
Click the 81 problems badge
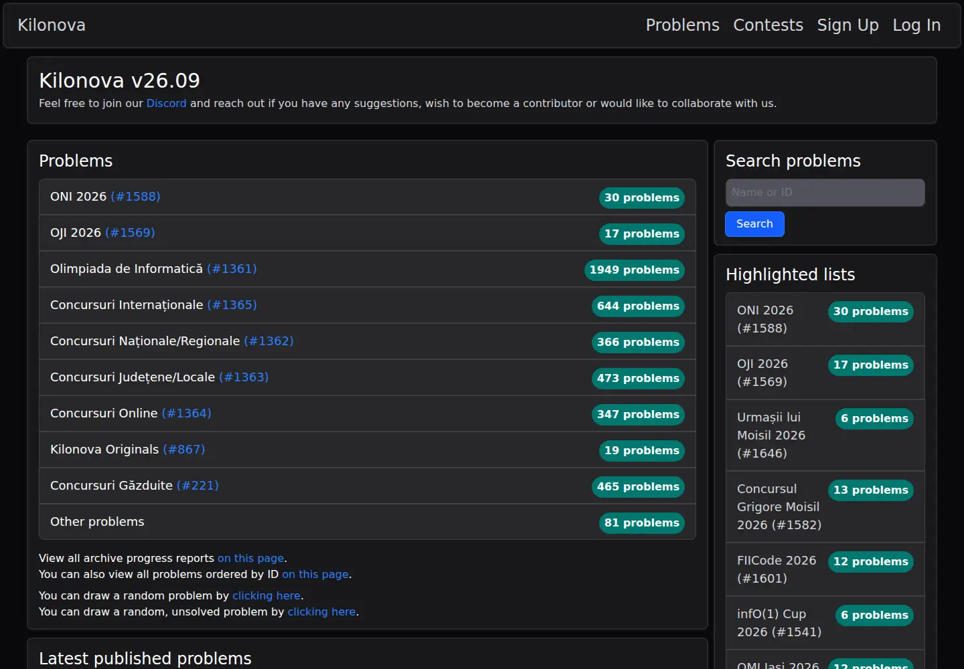pos(642,522)
